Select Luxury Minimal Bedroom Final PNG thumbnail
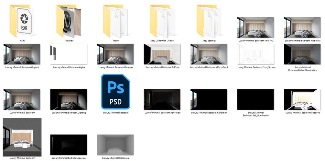Viewport: 325px width, 161px height. click(x=302, y=27)
